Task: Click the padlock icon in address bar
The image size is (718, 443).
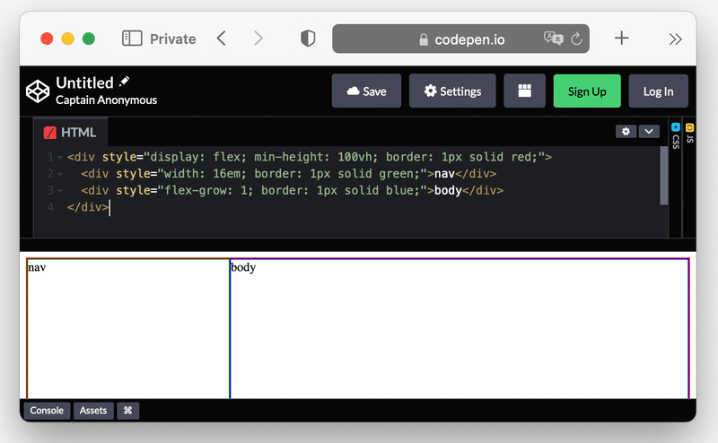Action: pos(424,39)
